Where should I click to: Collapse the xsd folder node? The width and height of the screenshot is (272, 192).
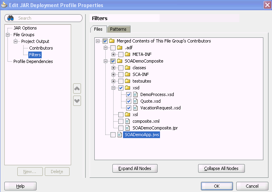click(x=113, y=88)
